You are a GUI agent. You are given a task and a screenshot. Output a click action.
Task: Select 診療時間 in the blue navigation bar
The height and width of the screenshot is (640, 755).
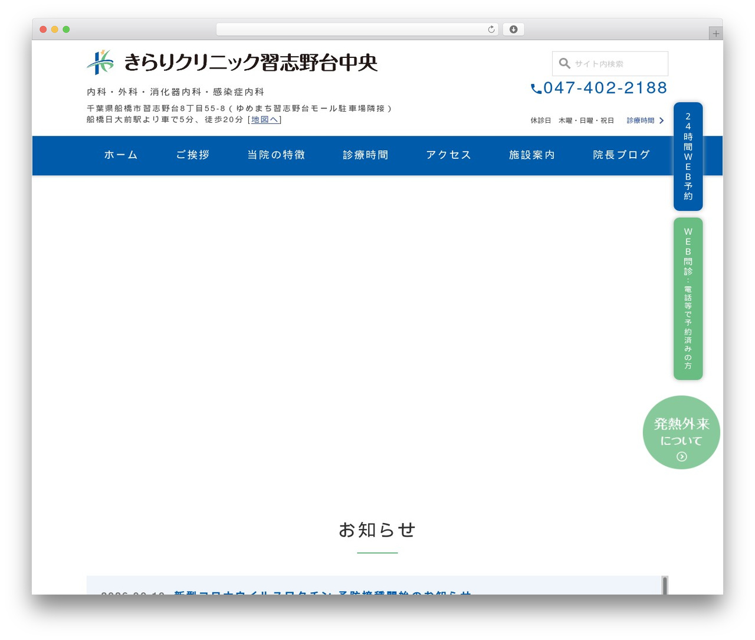[366, 155]
